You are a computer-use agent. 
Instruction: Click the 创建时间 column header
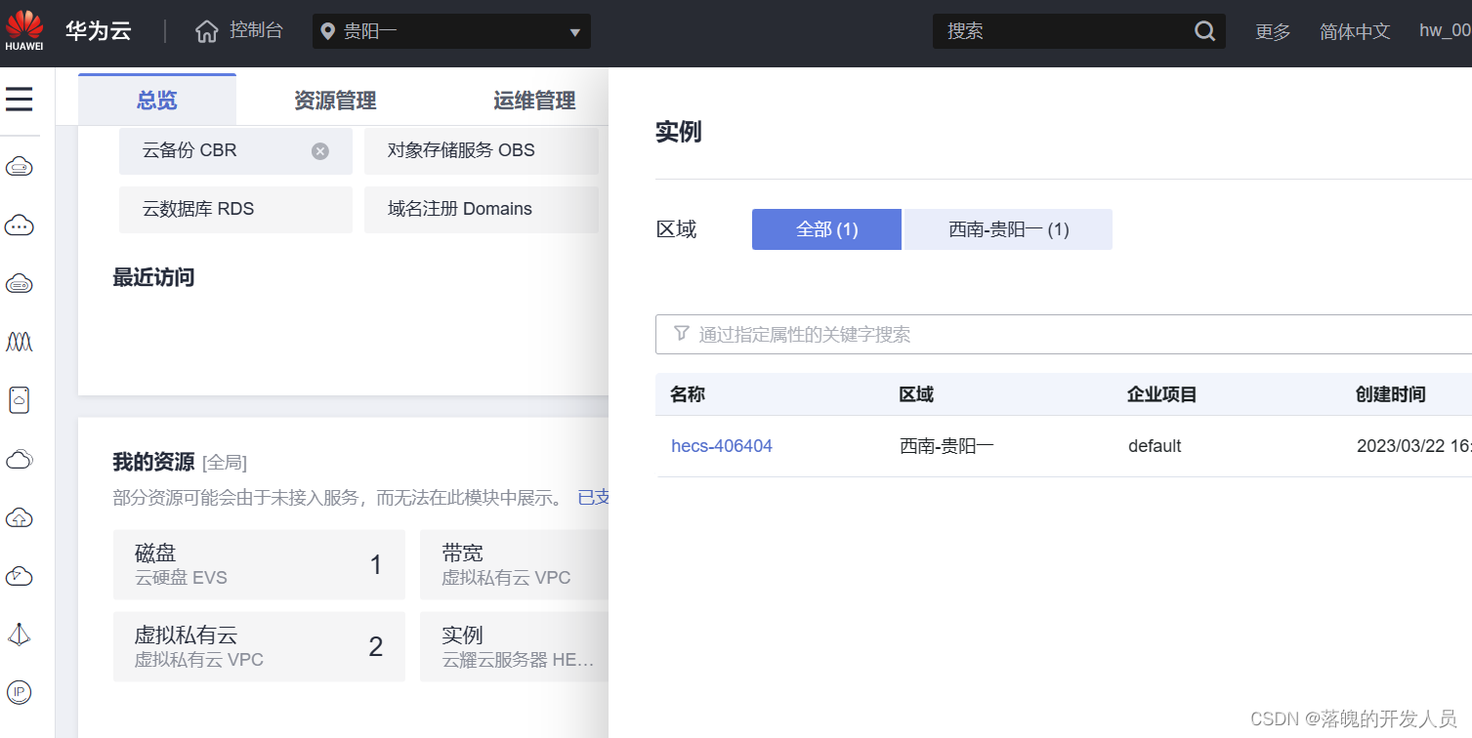pos(1391,394)
